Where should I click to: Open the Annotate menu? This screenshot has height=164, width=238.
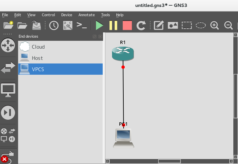(86, 15)
